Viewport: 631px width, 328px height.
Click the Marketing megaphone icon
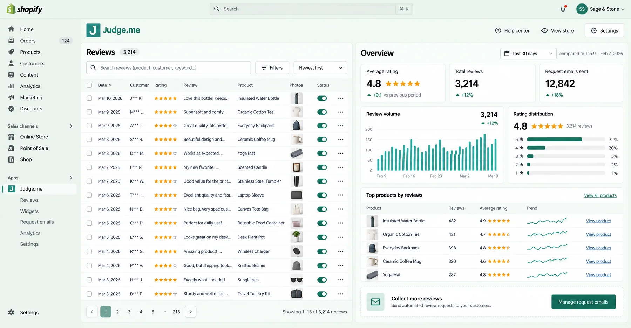click(11, 98)
